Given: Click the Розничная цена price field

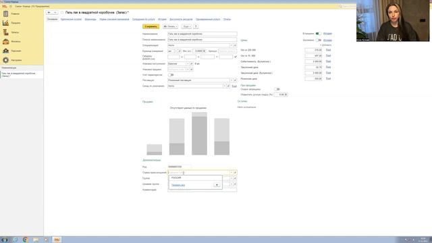Looking at the screenshot, I should (x=313, y=78).
